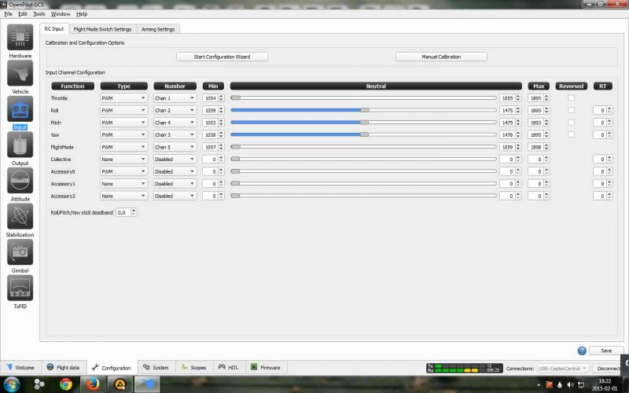Click the Roll/Pitch/Yaw stick deadband field
Image resolution: width=629 pixels, height=393 pixels.
(123, 212)
